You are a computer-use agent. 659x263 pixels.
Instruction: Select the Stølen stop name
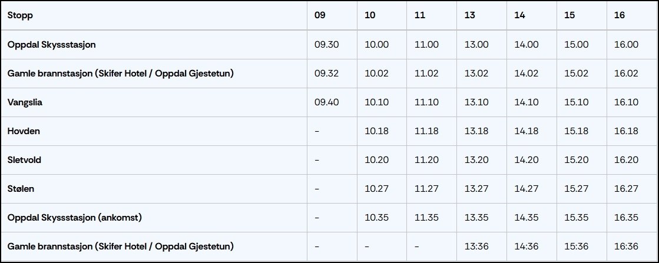tap(21, 189)
